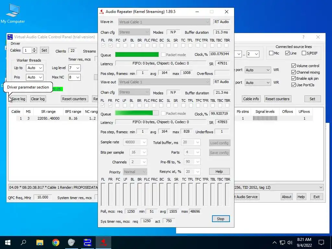
Task: Click Cable column header
Action: tap(16, 112)
